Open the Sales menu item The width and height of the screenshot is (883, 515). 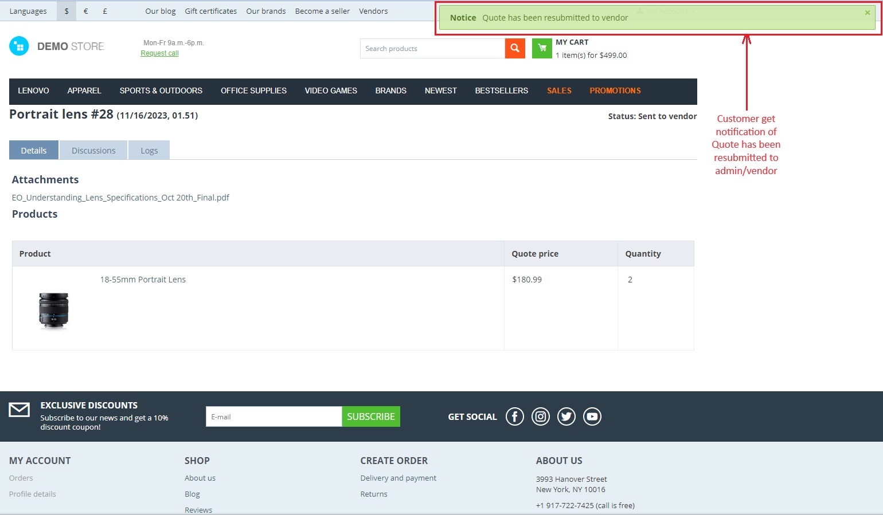[x=559, y=91]
